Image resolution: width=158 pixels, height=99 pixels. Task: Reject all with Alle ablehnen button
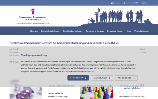[x=126, y=78]
